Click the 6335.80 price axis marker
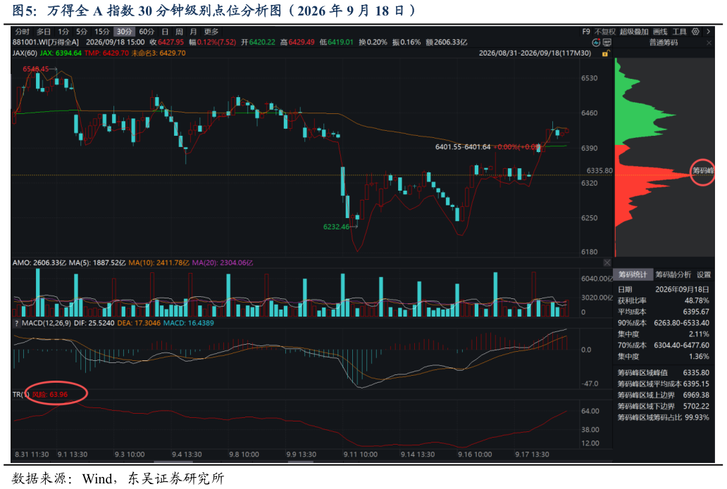 point(599,171)
